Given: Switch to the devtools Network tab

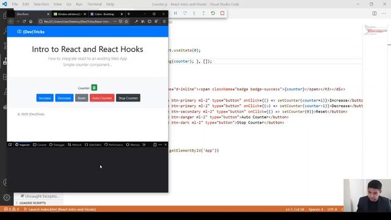Looking at the screenshot, I should (x=75, y=145).
